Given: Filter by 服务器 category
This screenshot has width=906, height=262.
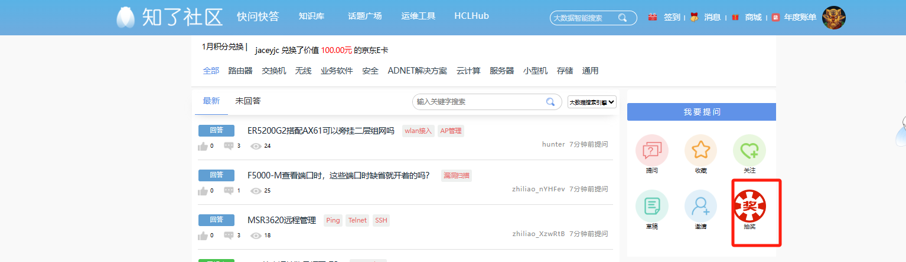Looking at the screenshot, I should click(x=502, y=71).
